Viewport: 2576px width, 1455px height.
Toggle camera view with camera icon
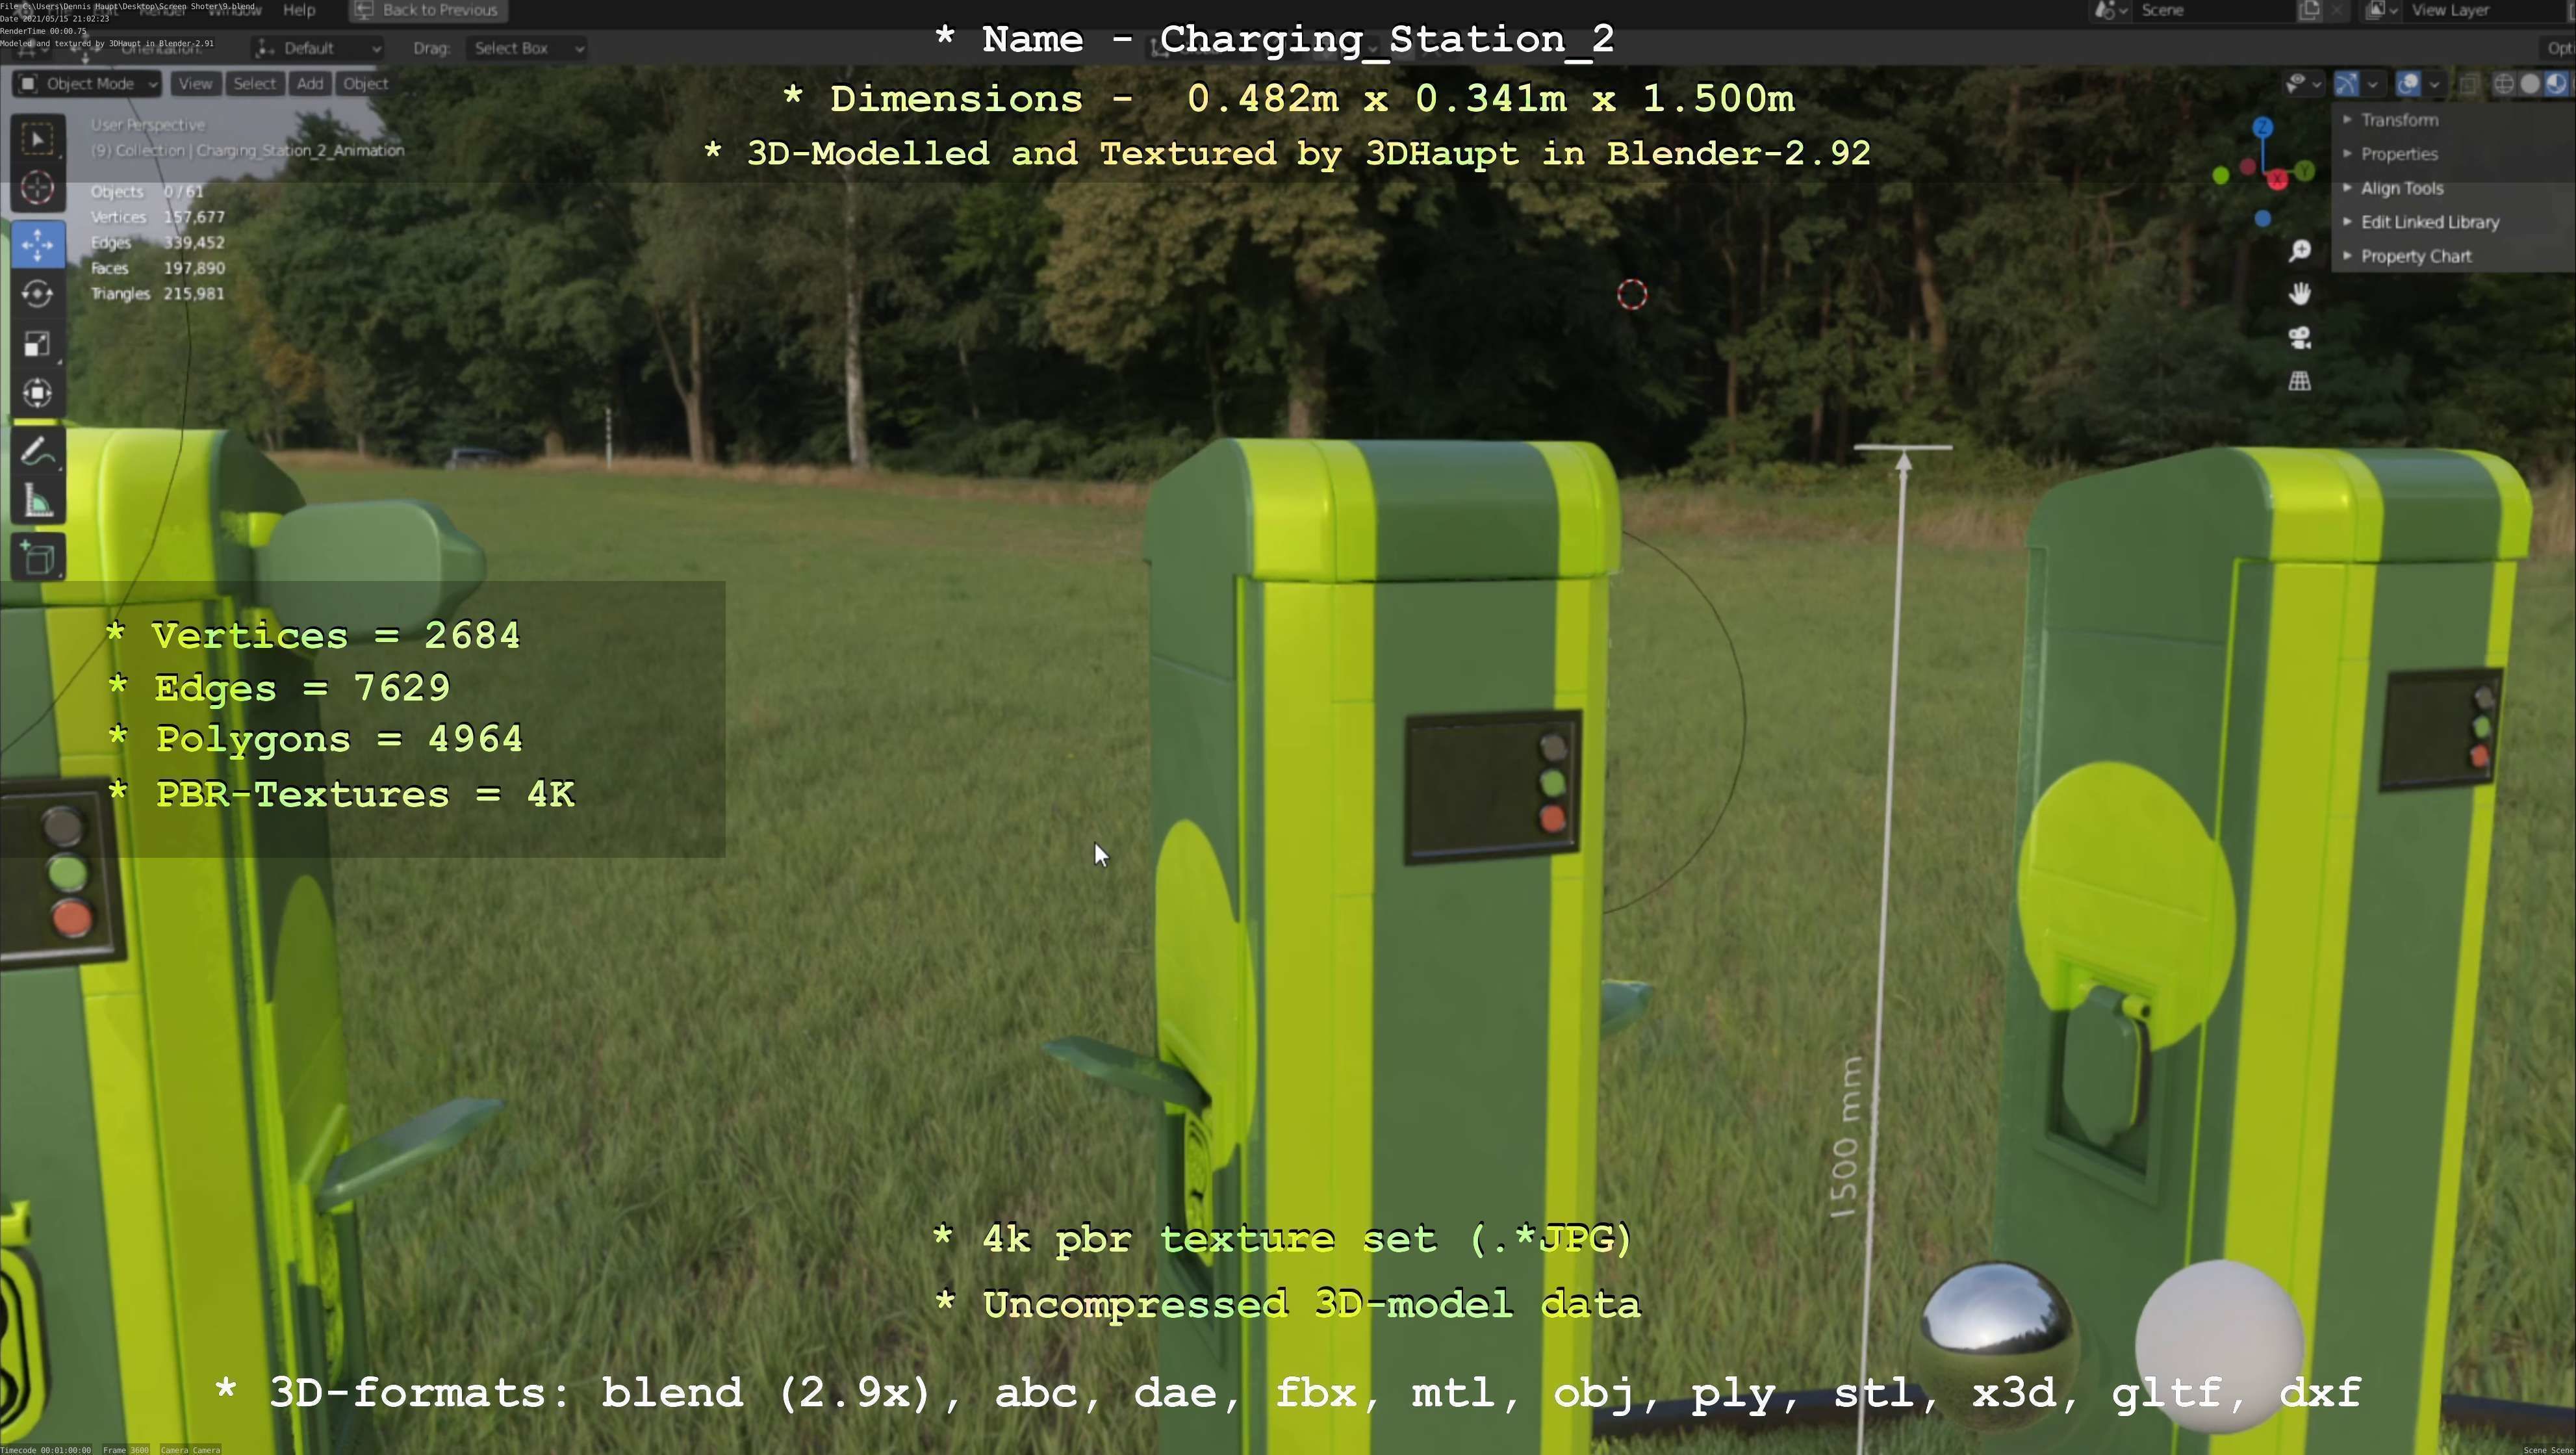[2299, 337]
